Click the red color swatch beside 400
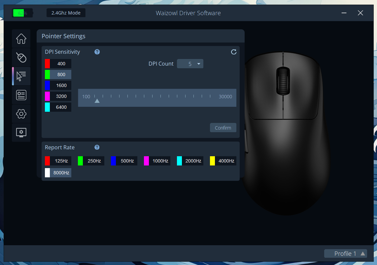Viewport: 377px width, 265px height. tap(47, 64)
